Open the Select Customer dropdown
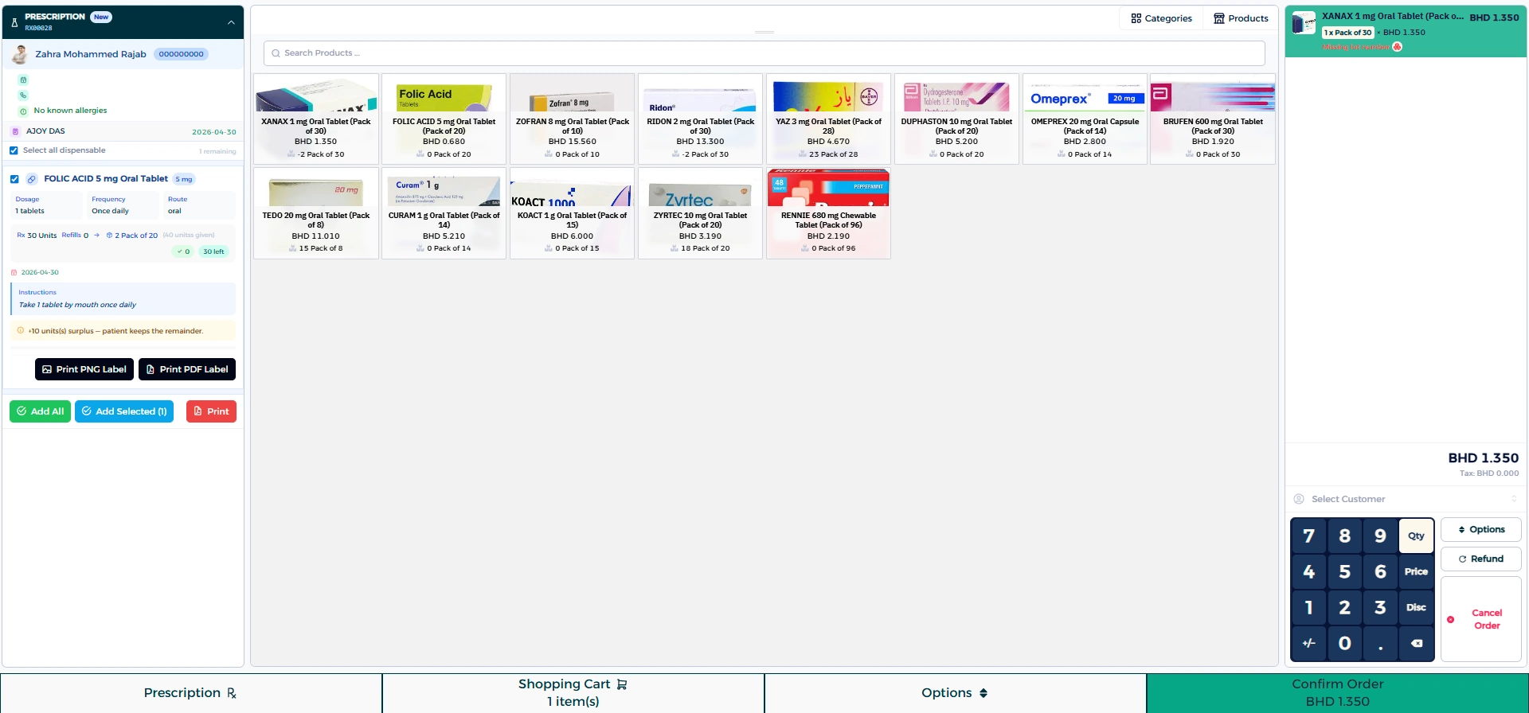The height and width of the screenshot is (713, 1529). (x=1406, y=499)
